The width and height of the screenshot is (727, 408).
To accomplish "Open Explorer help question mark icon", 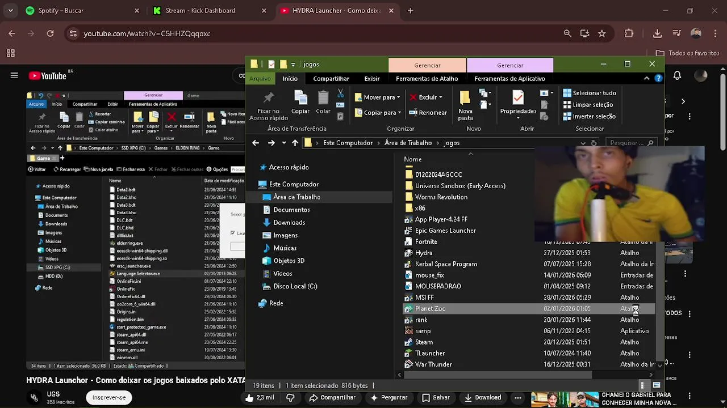I will click(658, 79).
